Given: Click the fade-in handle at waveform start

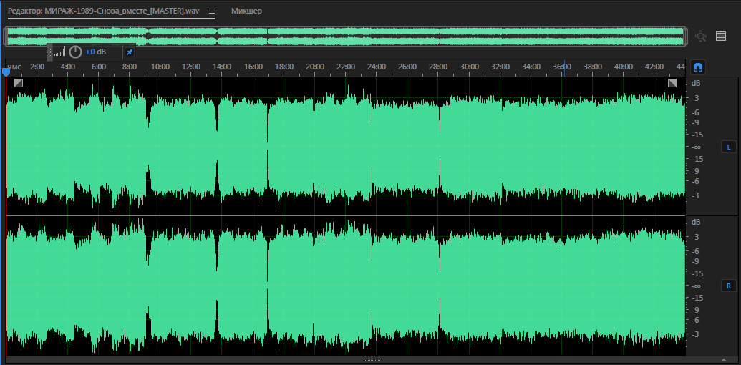Looking at the screenshot, I should pyautogui.click(x=18, y=83).
